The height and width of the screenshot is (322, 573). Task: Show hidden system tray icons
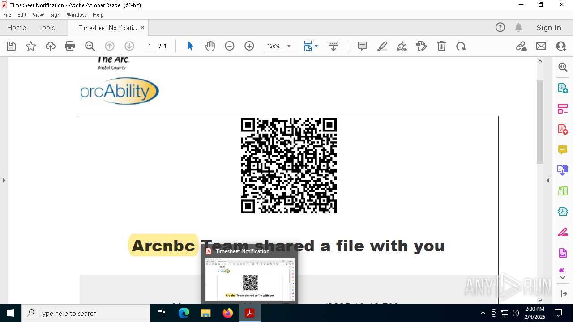[483, 313]
